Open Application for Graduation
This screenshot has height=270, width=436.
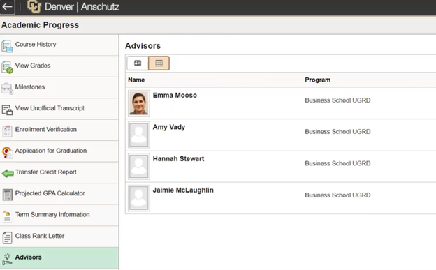[x=59, y=151]
